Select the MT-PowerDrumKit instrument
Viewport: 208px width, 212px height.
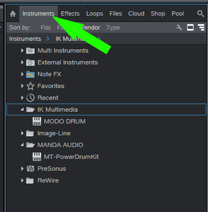pos(71,157)
